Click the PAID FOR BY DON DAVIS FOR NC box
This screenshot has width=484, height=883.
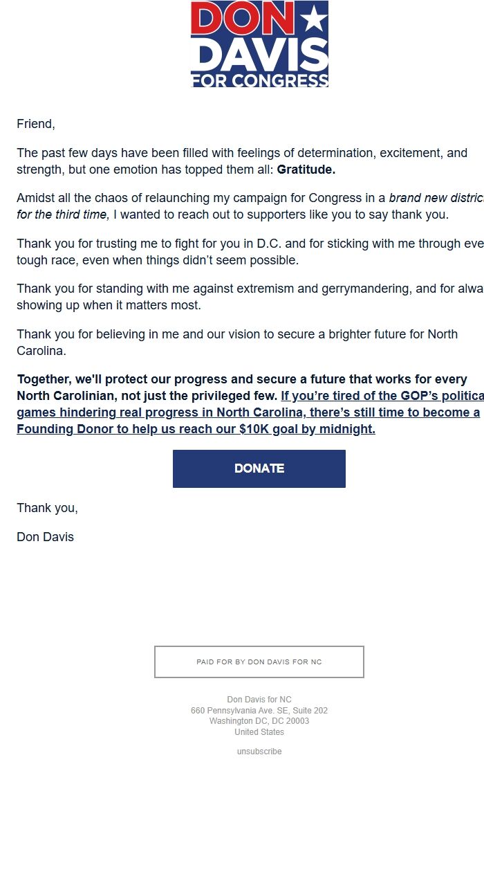(259, 662)
